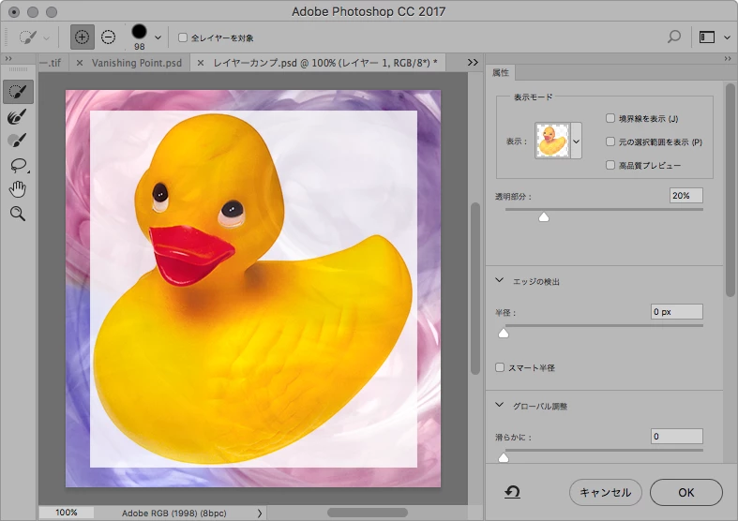This screenshot has height=521, width=738.
Task: Click the 滑らかに value field
Action: coord(676,437)
